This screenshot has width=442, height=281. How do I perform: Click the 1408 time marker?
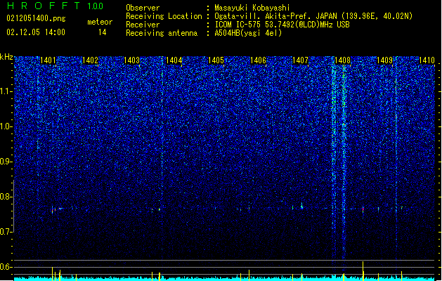342,60
